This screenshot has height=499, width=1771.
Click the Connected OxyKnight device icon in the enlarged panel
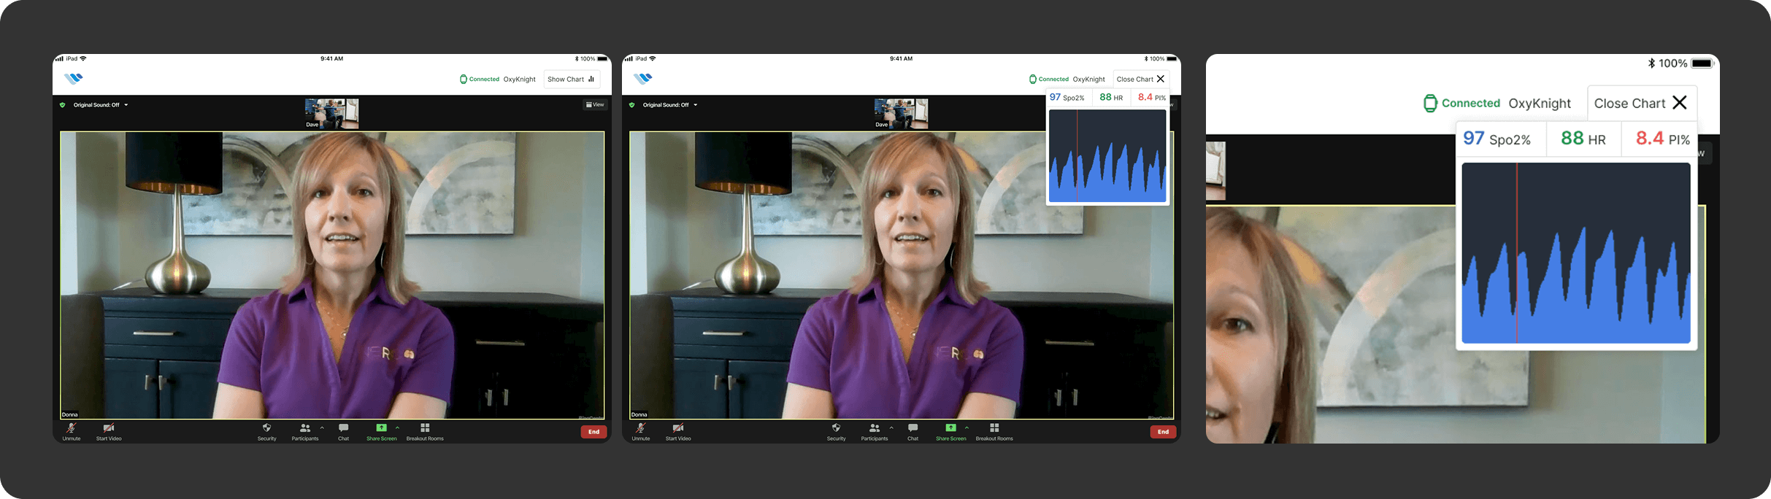(1431, 104)
